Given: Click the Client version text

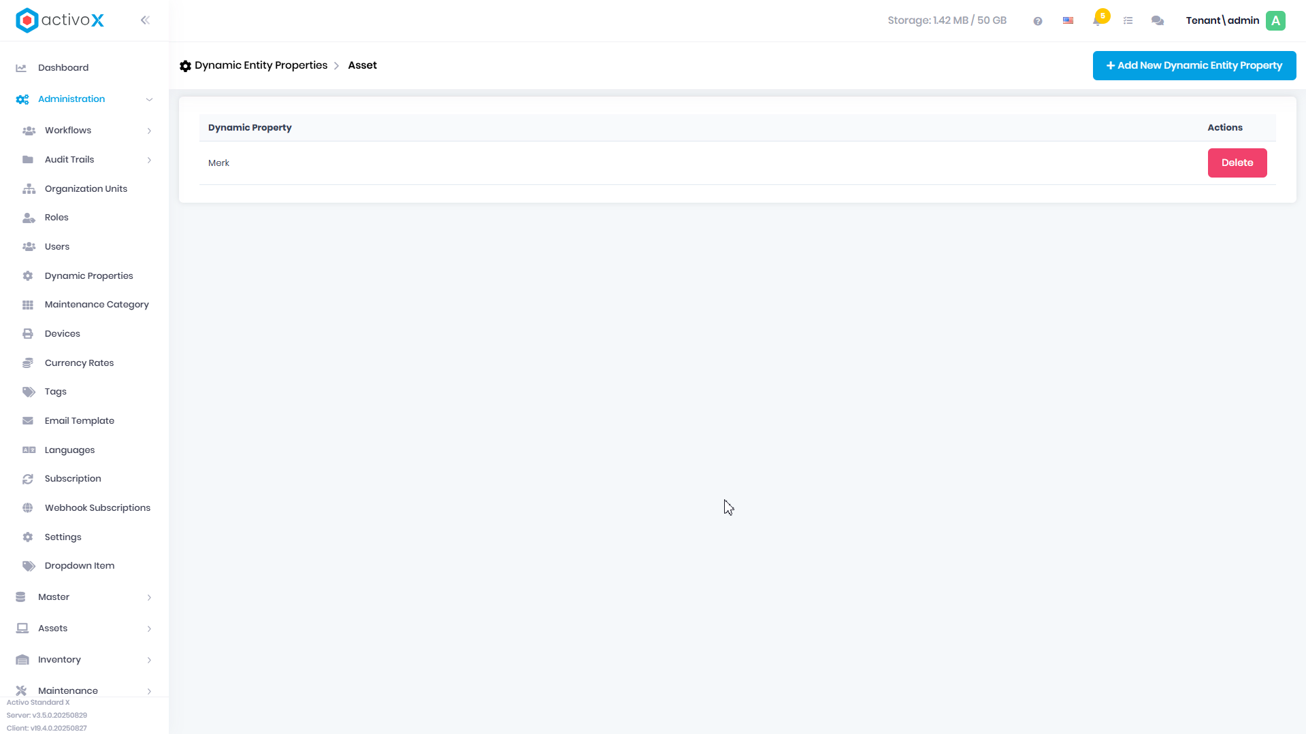Looking at the screenshot, I should point(46,729).
